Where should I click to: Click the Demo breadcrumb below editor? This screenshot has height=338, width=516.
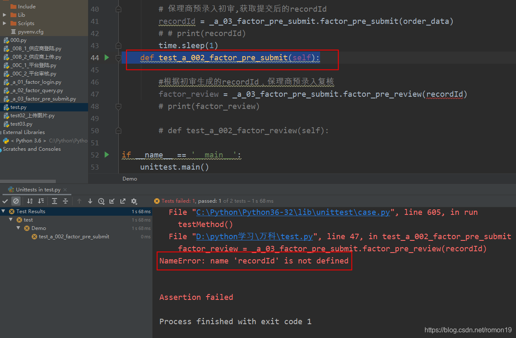(130, 178)
